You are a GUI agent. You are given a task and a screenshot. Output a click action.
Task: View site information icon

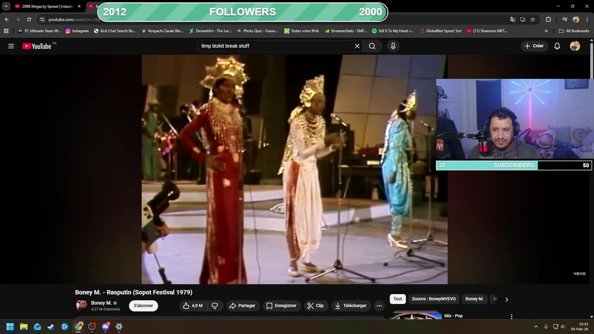point(42,19)
